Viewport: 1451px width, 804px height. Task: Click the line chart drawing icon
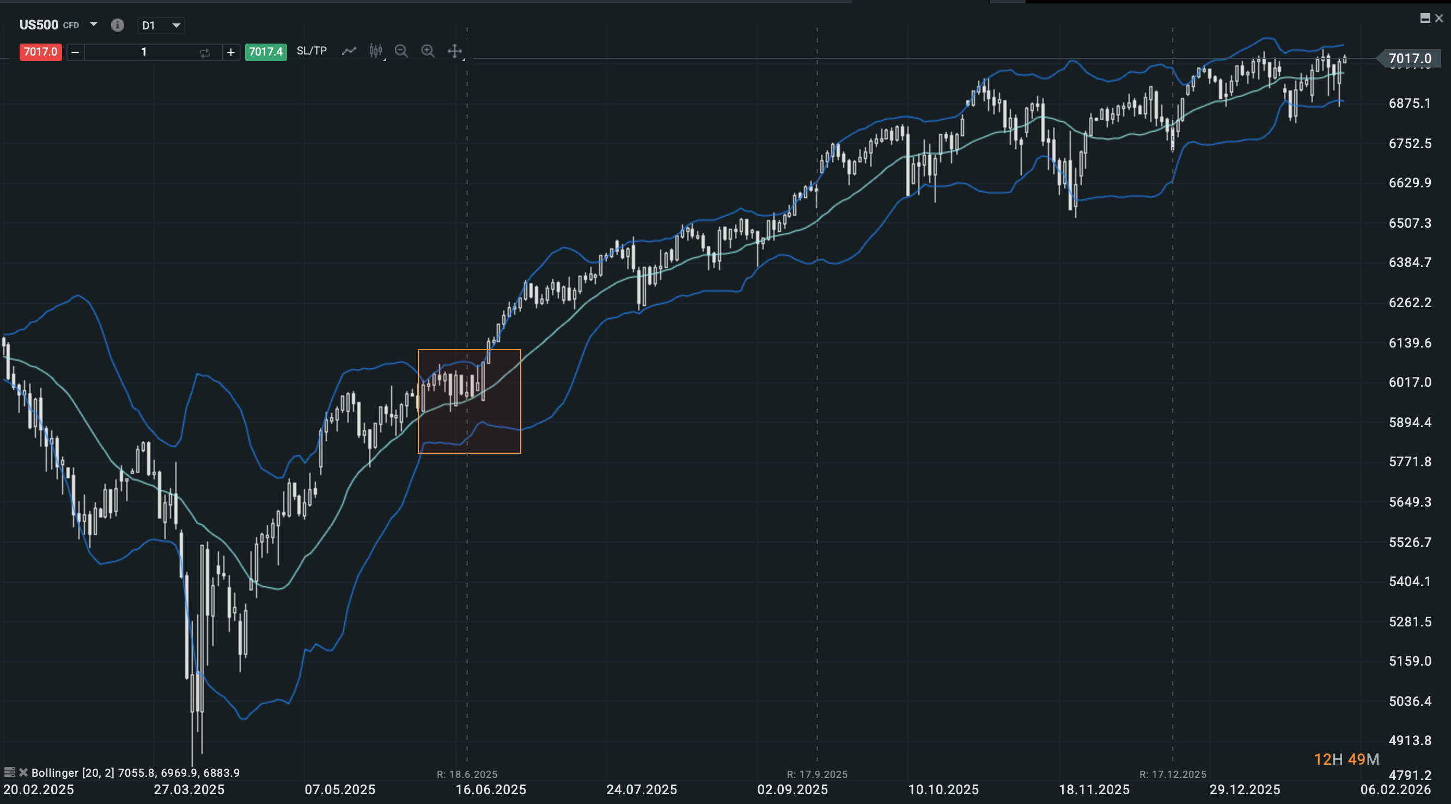[349, 51]
